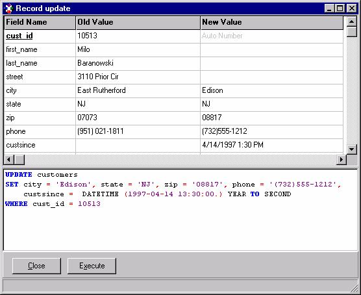Click the Close button
The width and height of the screenshot is (361, 295).
click(36, 266)
